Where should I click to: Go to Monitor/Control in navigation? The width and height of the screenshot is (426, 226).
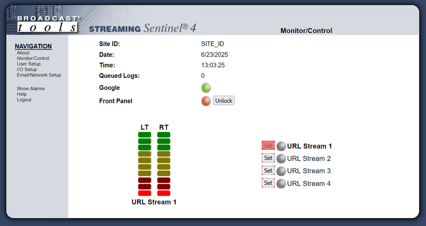click(33, 58)
